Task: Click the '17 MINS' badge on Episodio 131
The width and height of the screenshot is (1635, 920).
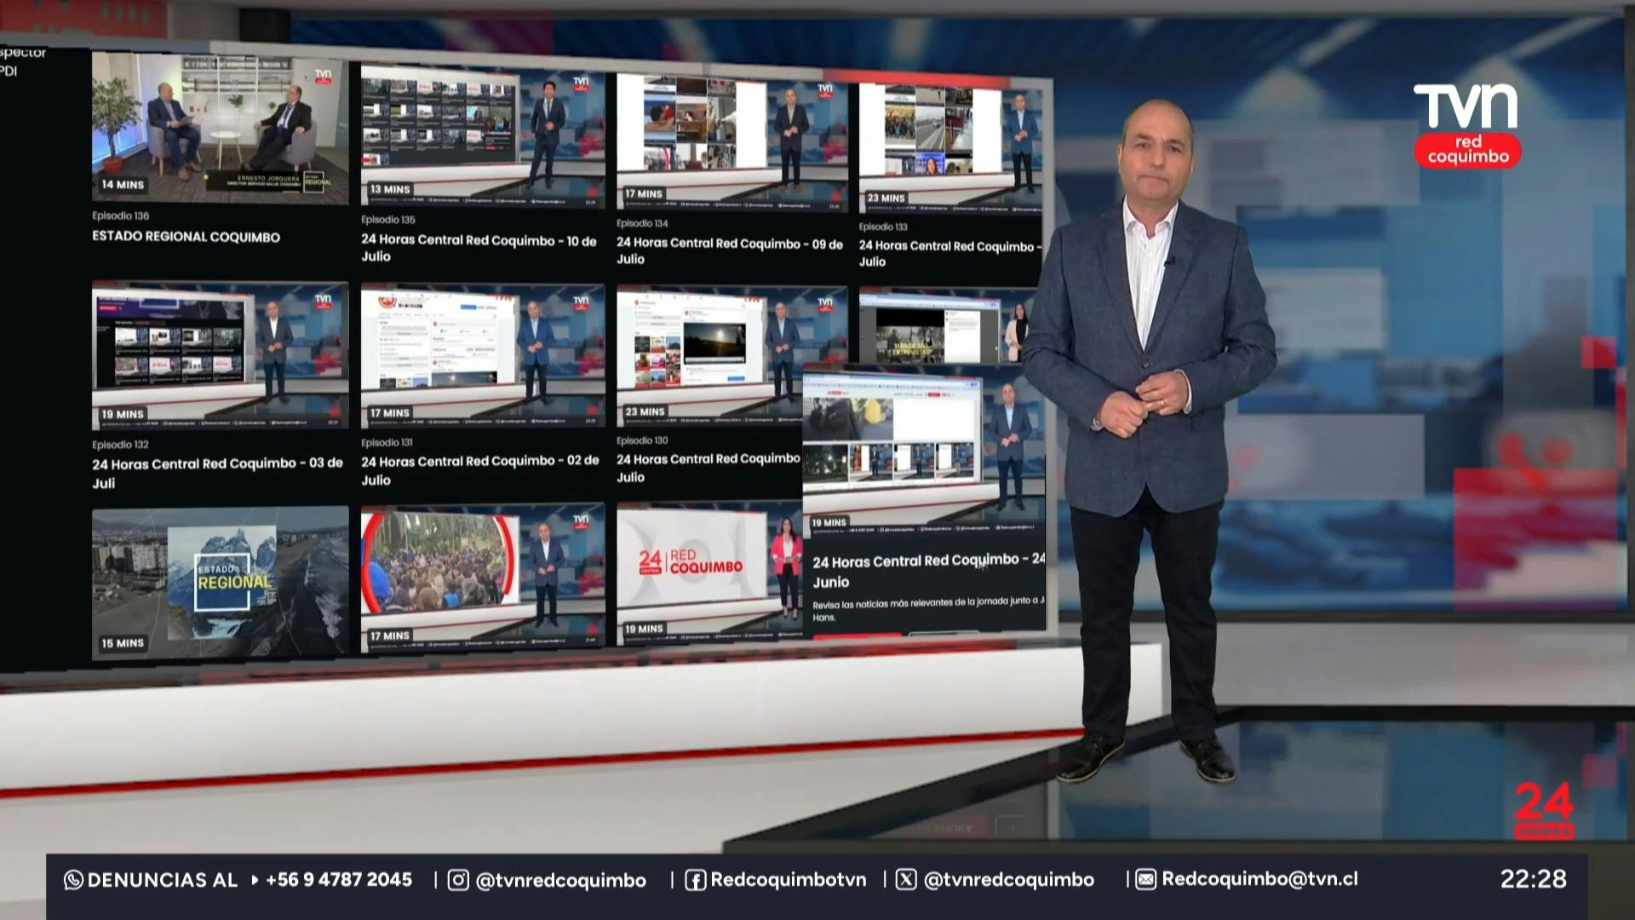Action: tap(390, 413)
